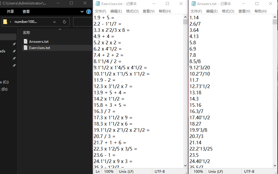Open 共享 tab in Explorer ribbon
The height and width of the screenshot is (174, 278).
[10, 12]
